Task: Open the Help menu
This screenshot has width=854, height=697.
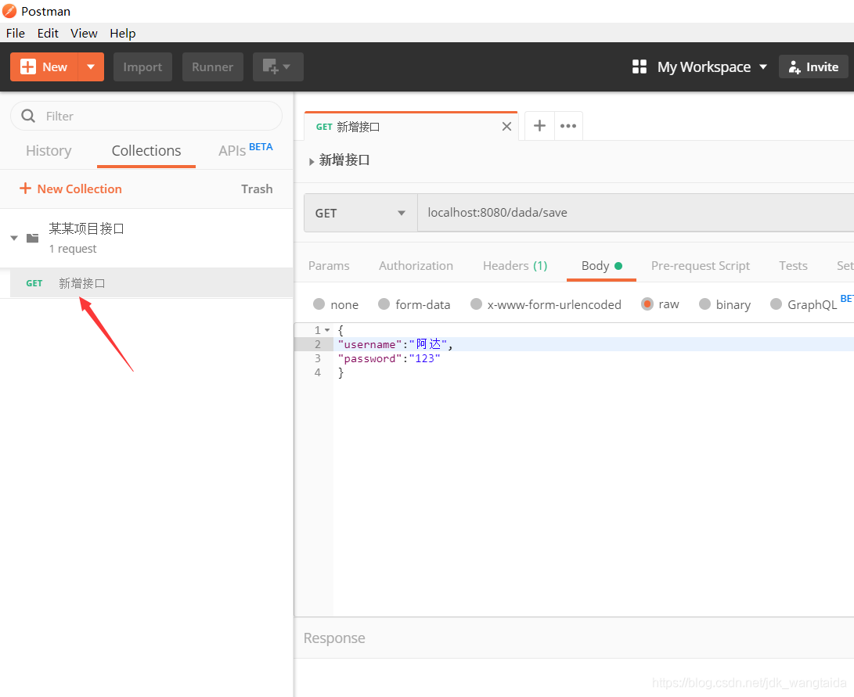Action: coord(122,33)
